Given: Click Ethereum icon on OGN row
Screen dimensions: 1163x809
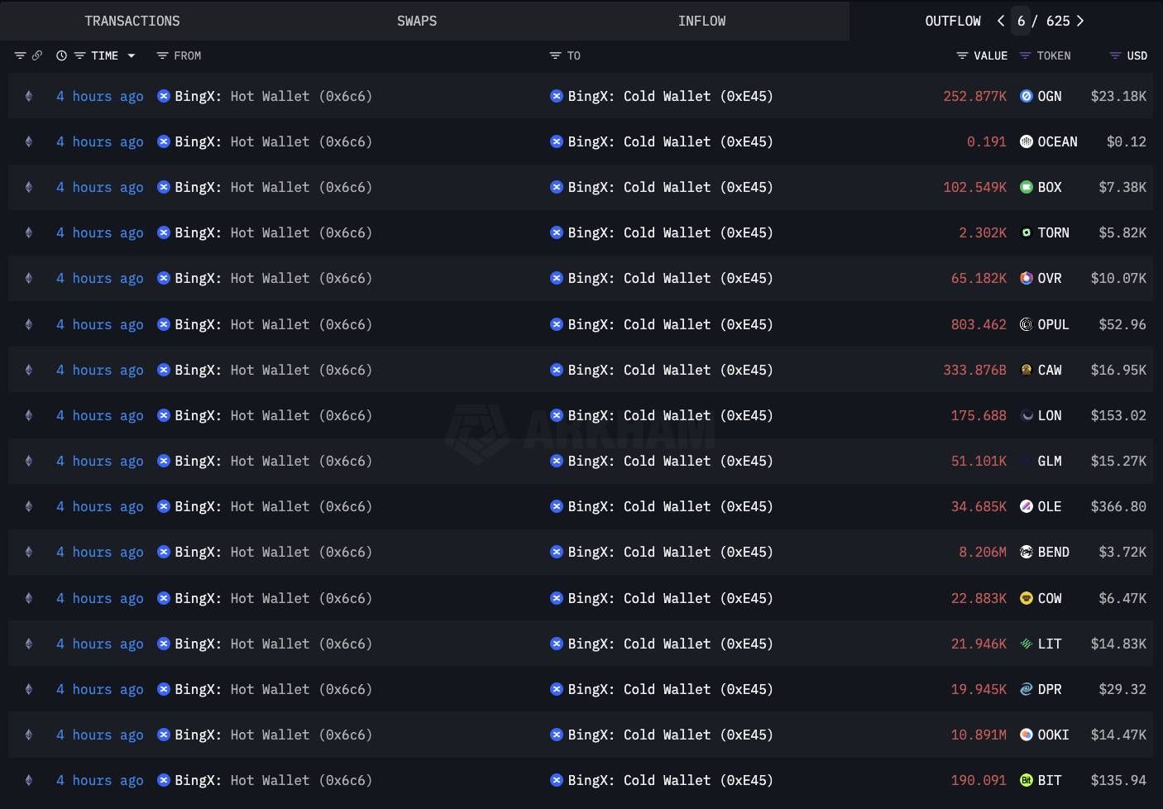Looking at the screenshot, I should (29, 96).
